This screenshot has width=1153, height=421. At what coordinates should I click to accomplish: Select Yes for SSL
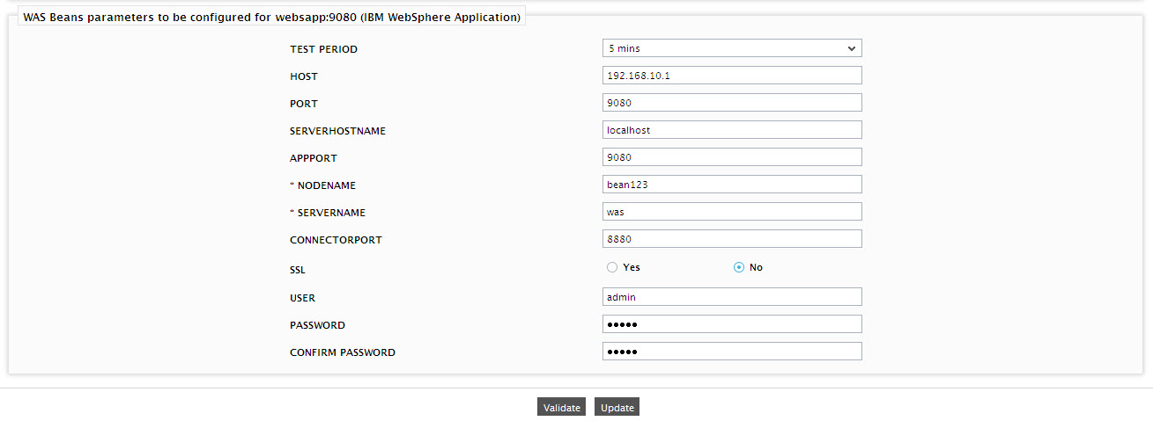click(x=612, y=267)
